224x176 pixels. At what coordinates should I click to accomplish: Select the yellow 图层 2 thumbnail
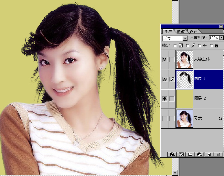pyautogui.click(x=185, y=99)
